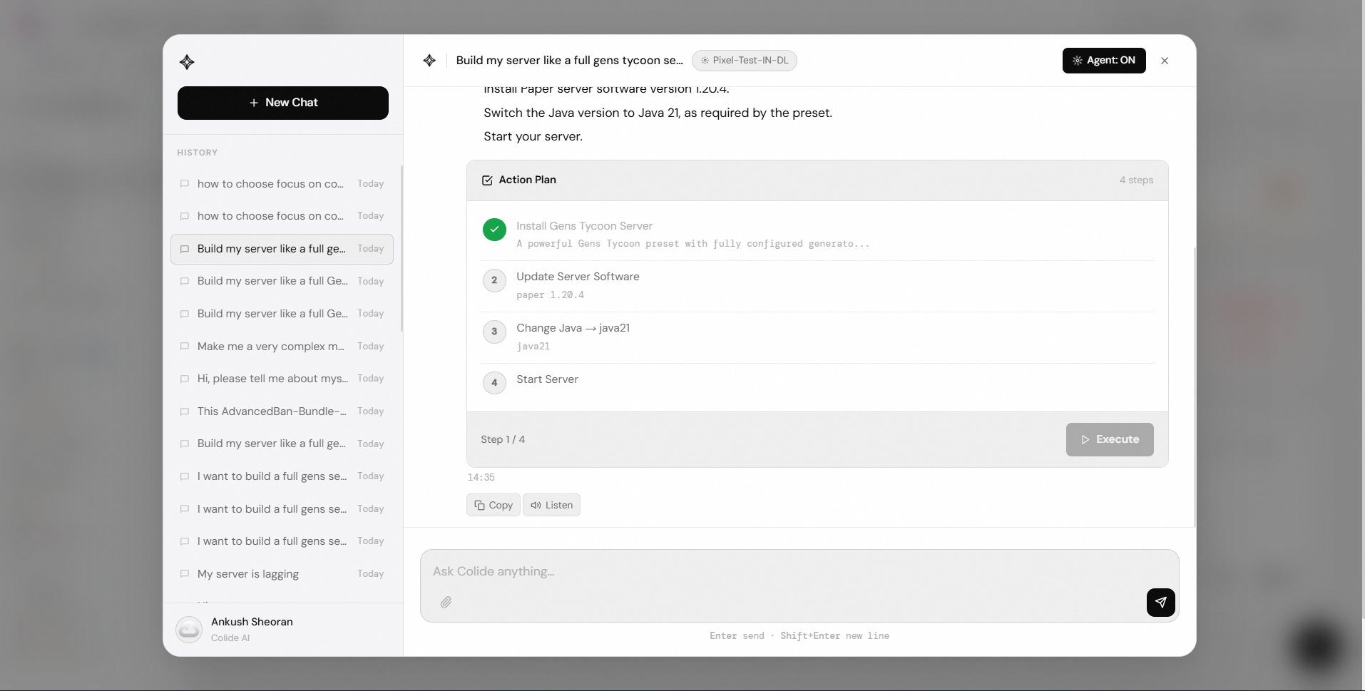Image resolution: width=1365 pixels, height=691 pixels.
Task: Click the Action Plan checklist icon
Action: tap(487, 180)
